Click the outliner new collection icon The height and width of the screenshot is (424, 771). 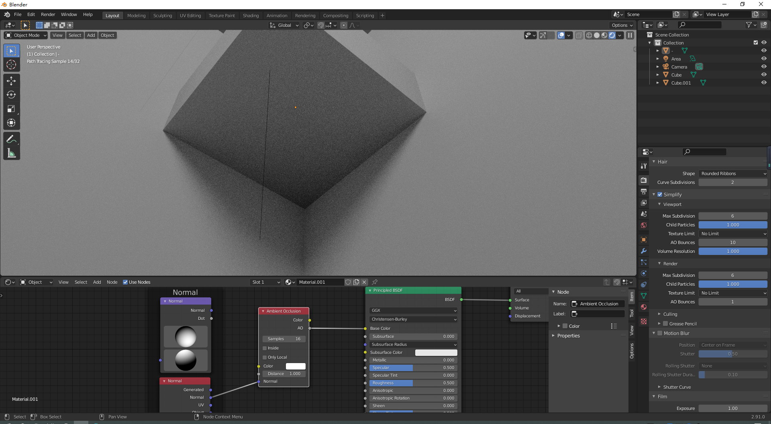click(x=764, y=25)
